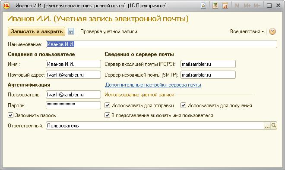Click the Записать и закрыть button
285x170 pixels.
pyautogui.click(x=36, y=31)
